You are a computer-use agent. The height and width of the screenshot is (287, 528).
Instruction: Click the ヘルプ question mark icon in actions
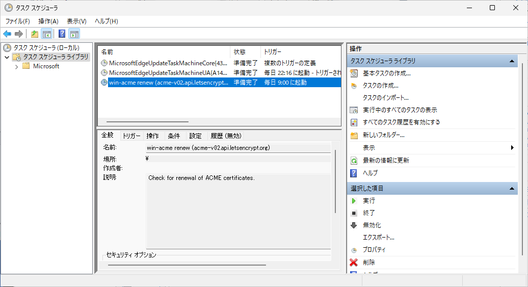354,173
